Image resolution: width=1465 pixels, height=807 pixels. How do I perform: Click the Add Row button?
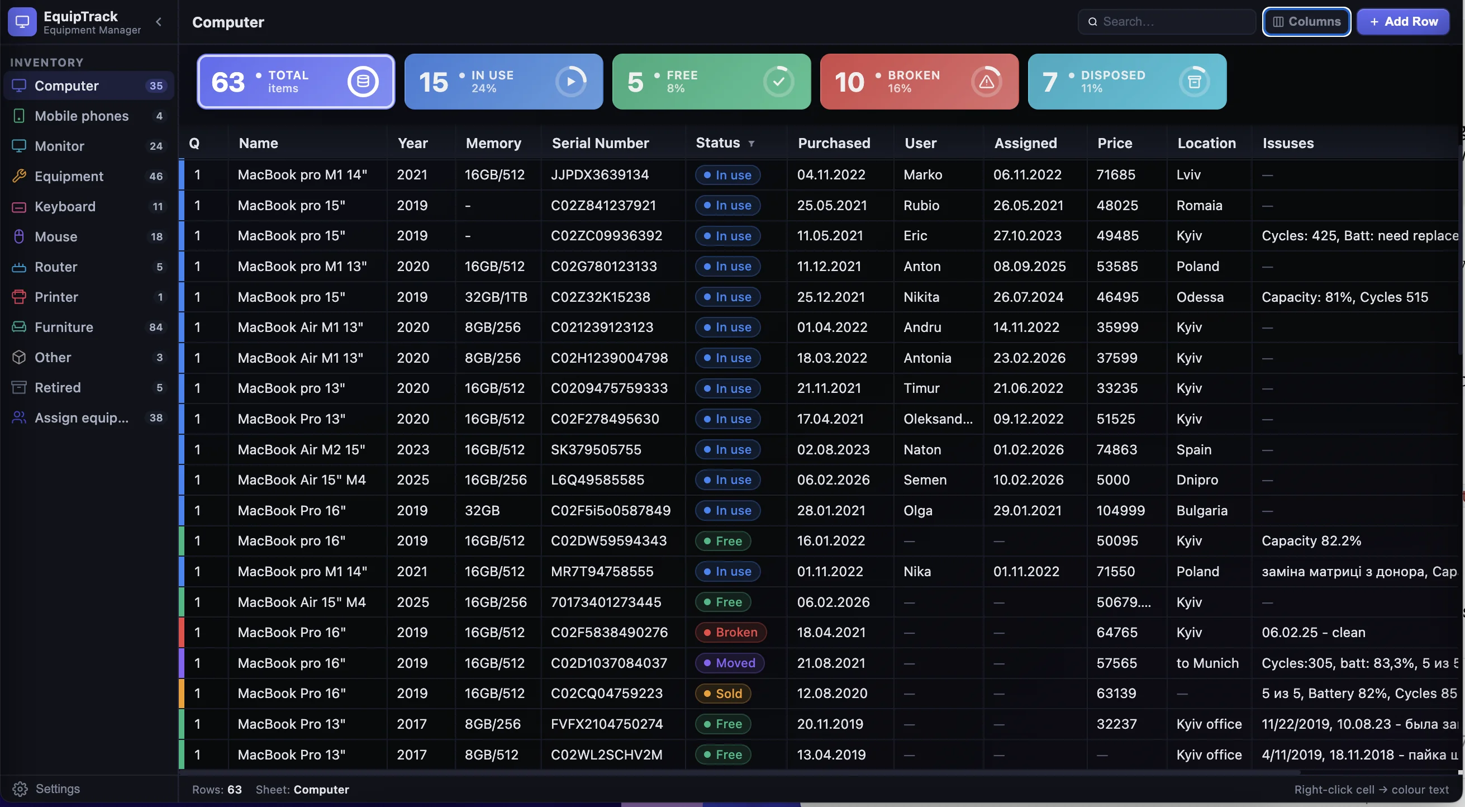tap(1403, 22)
